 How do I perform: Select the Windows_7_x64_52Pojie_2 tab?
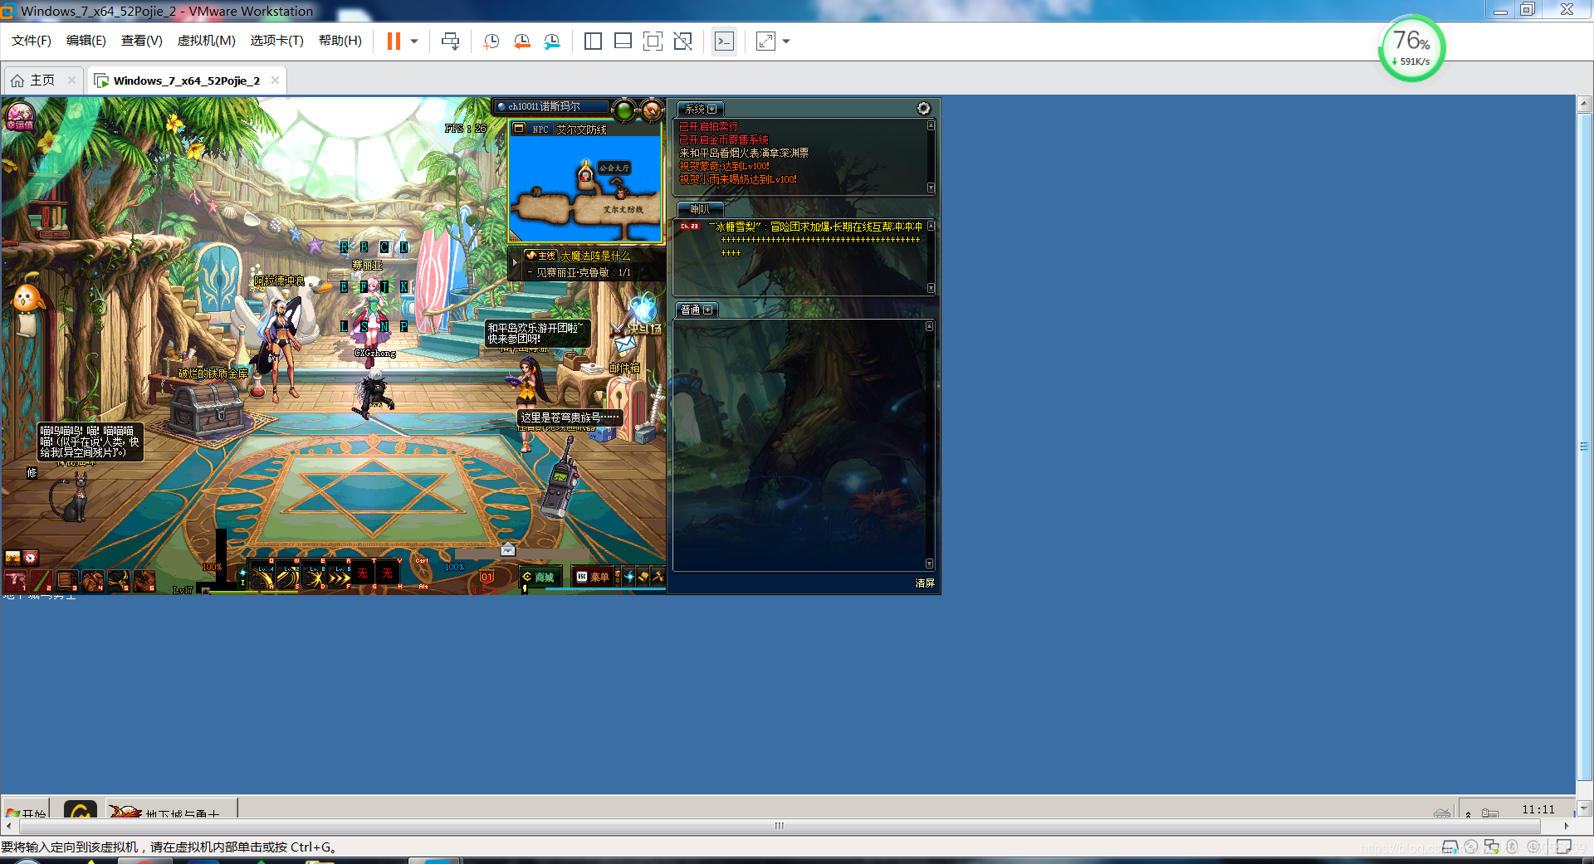click(187, 81)
